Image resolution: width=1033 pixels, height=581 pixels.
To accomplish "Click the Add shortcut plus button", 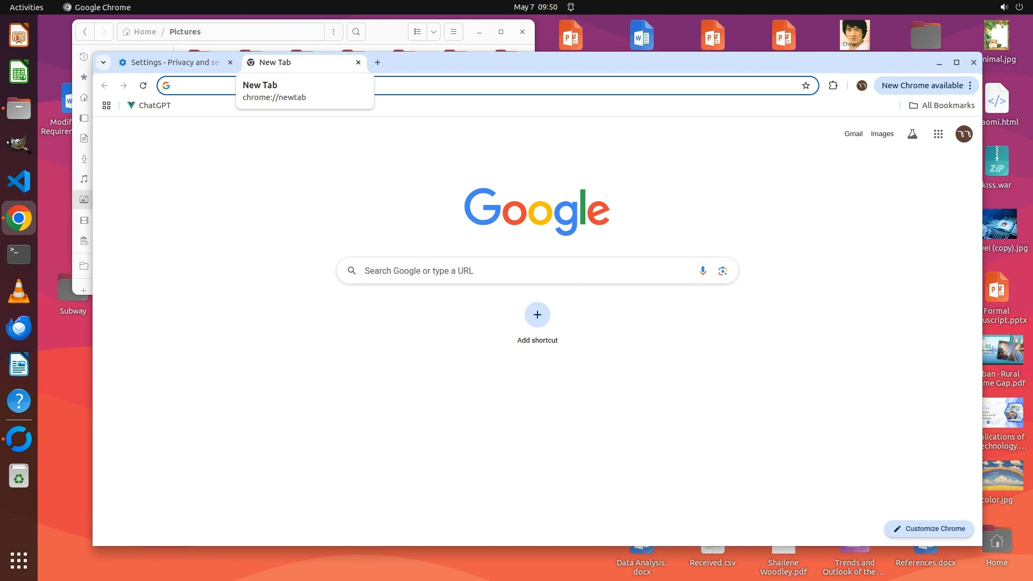I will 537,315.
